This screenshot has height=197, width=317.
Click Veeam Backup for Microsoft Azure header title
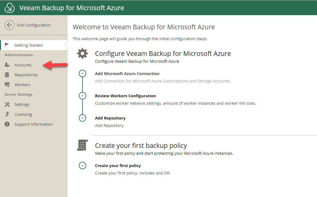(72, 8)
